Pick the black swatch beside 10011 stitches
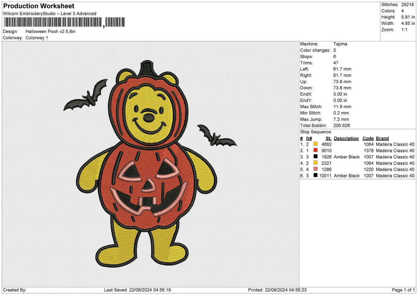 [316, 176]
